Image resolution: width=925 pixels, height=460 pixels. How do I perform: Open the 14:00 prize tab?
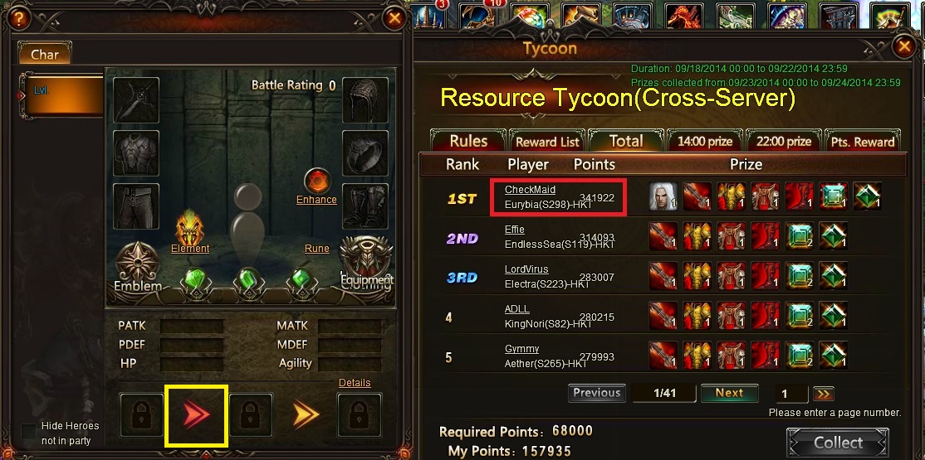pos(705,142)
